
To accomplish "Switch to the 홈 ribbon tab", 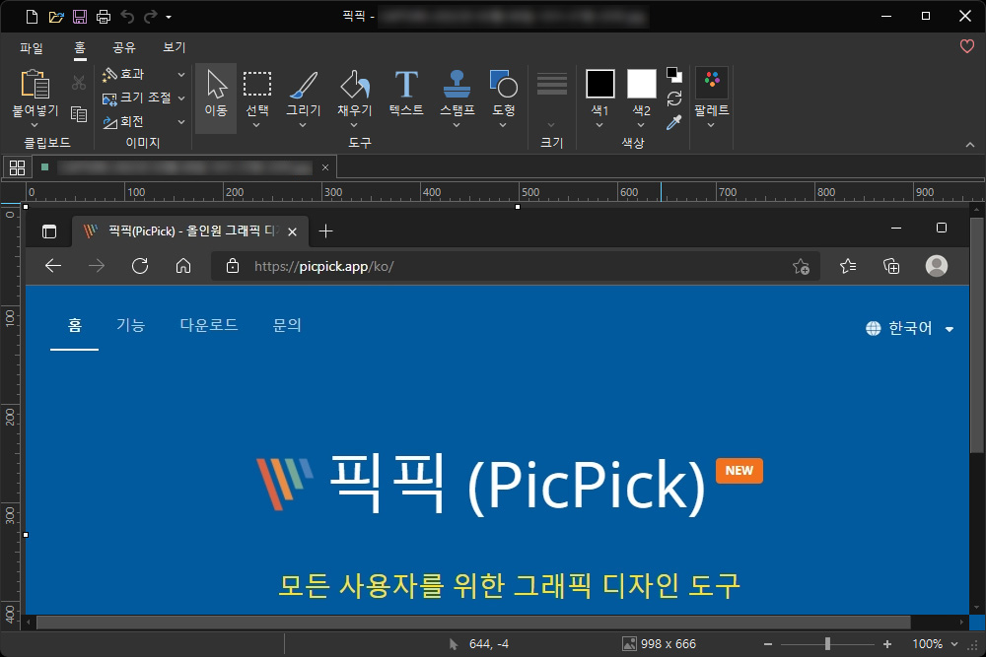I will 80,47.
